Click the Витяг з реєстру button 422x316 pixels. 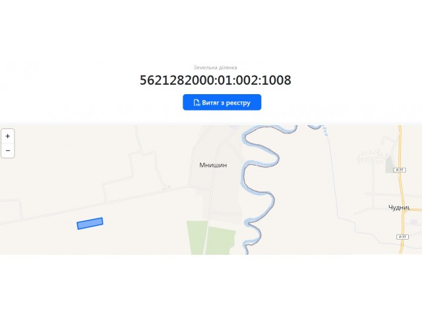point(222,103)
